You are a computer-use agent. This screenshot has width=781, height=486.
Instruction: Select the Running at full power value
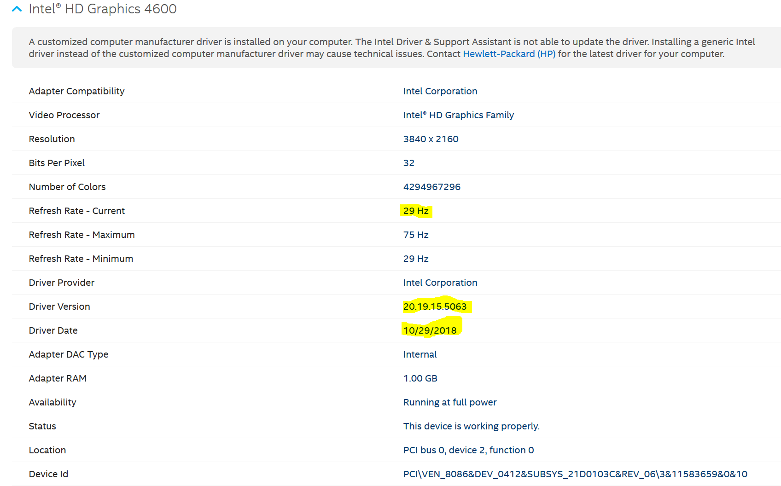click(x=450, y=402)
